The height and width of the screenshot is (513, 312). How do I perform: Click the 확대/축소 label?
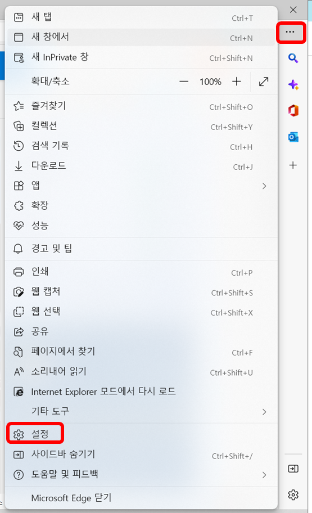[50, 81]
